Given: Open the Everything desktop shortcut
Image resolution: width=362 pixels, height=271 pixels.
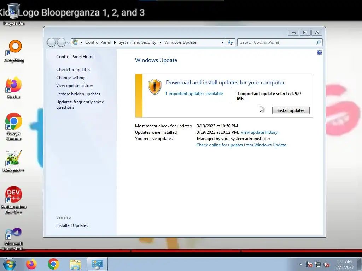Looking at the screenshot, I should (x=14, y=51).
